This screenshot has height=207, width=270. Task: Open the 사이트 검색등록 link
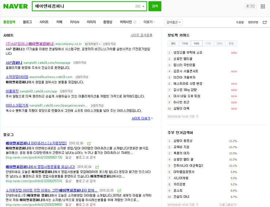141,35
